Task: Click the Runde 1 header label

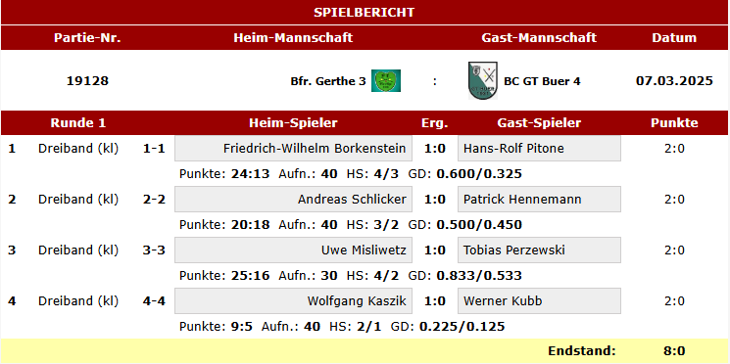Action: coord(78,122)
